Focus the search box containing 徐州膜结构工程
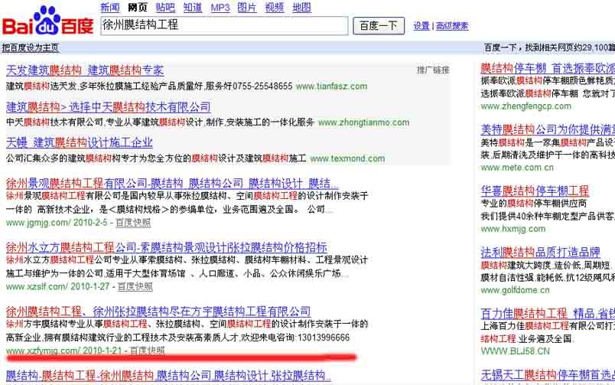Image resolution: width=615 pixels, height=385 pixels. (224, 25)
